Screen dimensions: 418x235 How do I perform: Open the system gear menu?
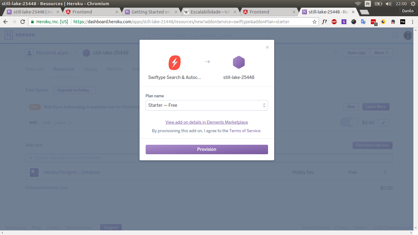point(413,4)
